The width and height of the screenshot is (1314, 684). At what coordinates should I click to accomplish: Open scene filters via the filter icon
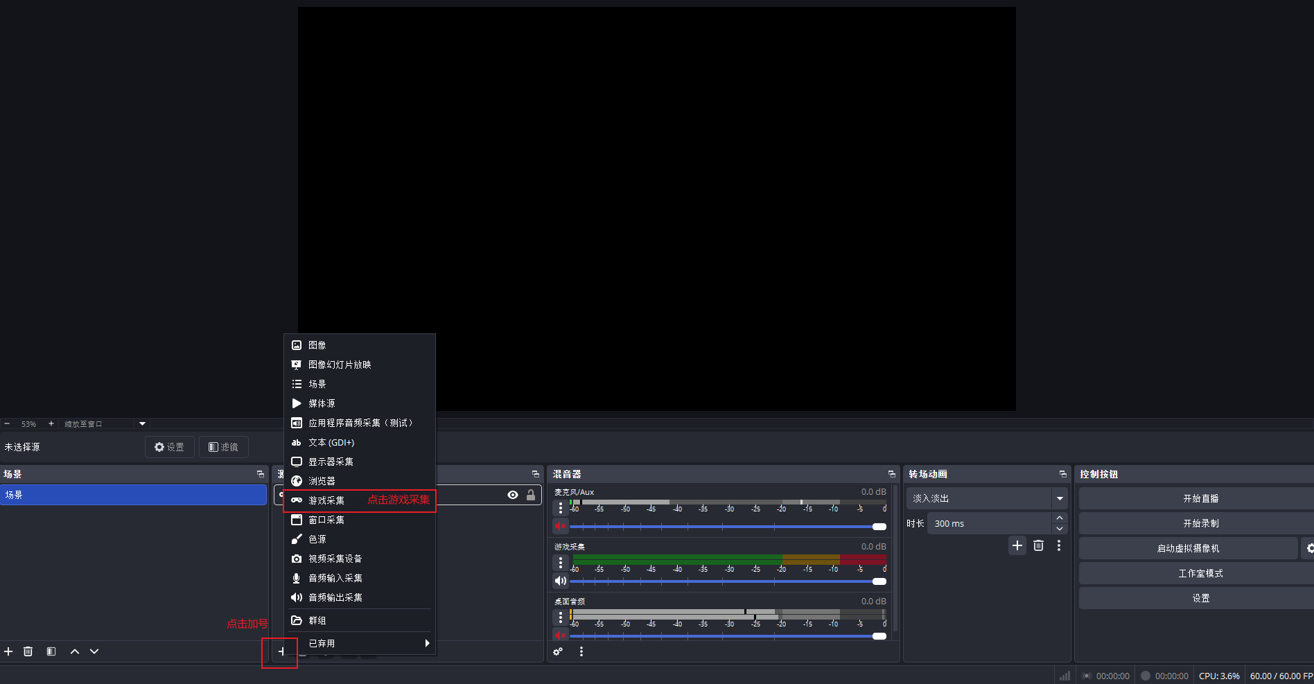[x=51, y=651]
